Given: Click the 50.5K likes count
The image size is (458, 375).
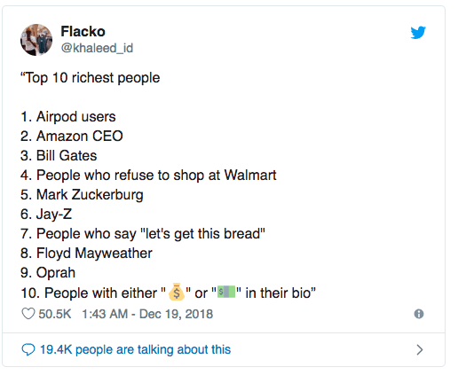Looking at the screenshot, I should pos(55,314).
